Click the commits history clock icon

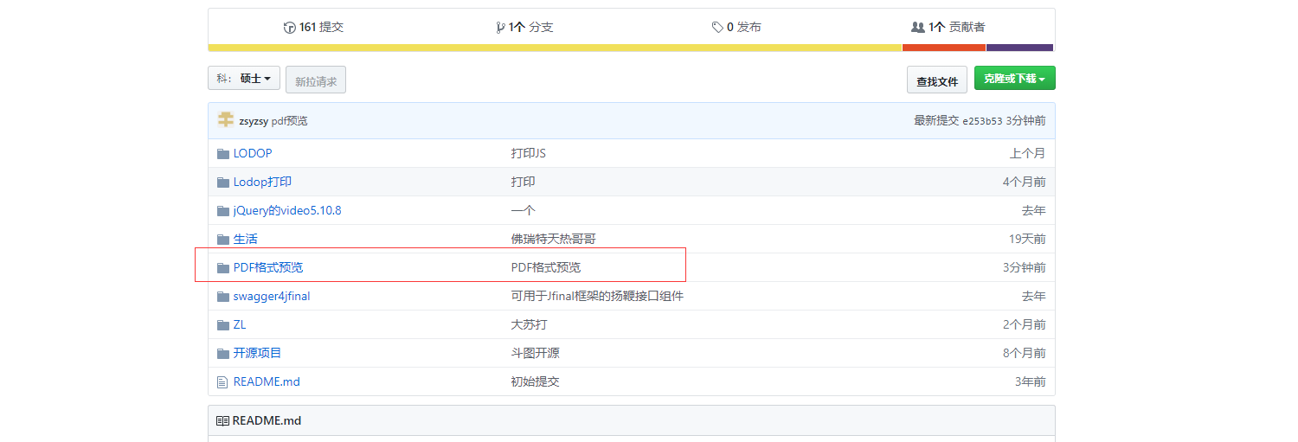pos(290,28)
